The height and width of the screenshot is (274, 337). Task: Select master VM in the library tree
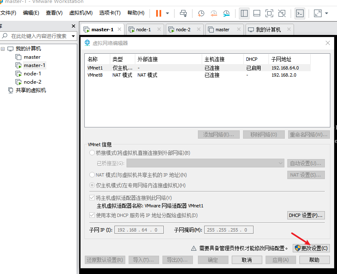point(32,57)
